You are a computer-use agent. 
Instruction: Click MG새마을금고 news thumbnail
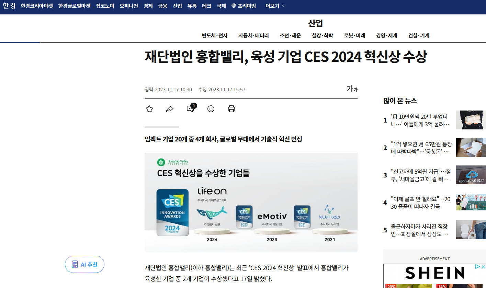(471, 175)
